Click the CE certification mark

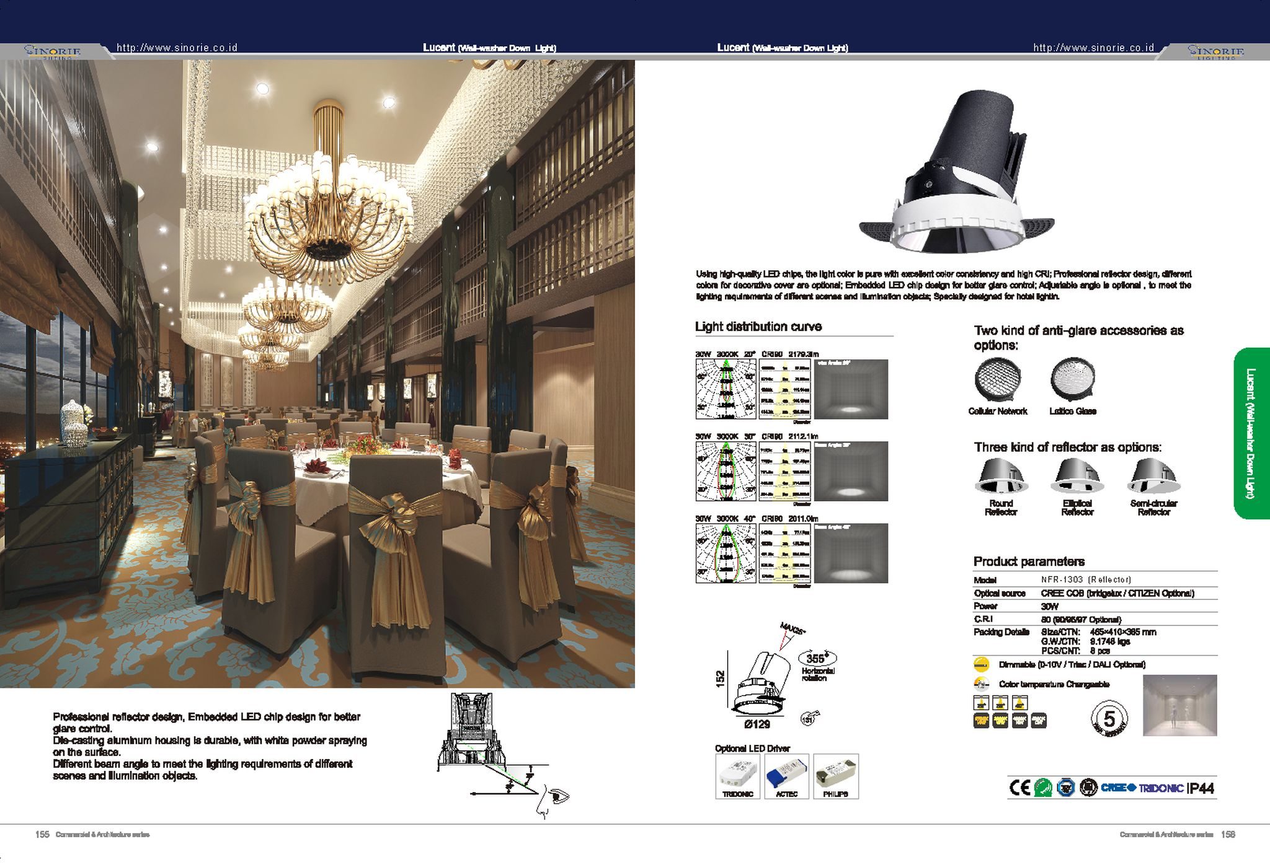pos(1019,788)
